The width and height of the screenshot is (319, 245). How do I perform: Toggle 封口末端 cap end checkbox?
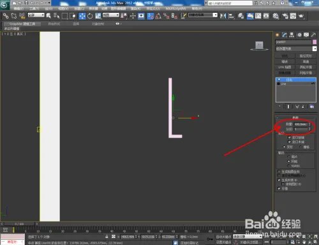289,142
